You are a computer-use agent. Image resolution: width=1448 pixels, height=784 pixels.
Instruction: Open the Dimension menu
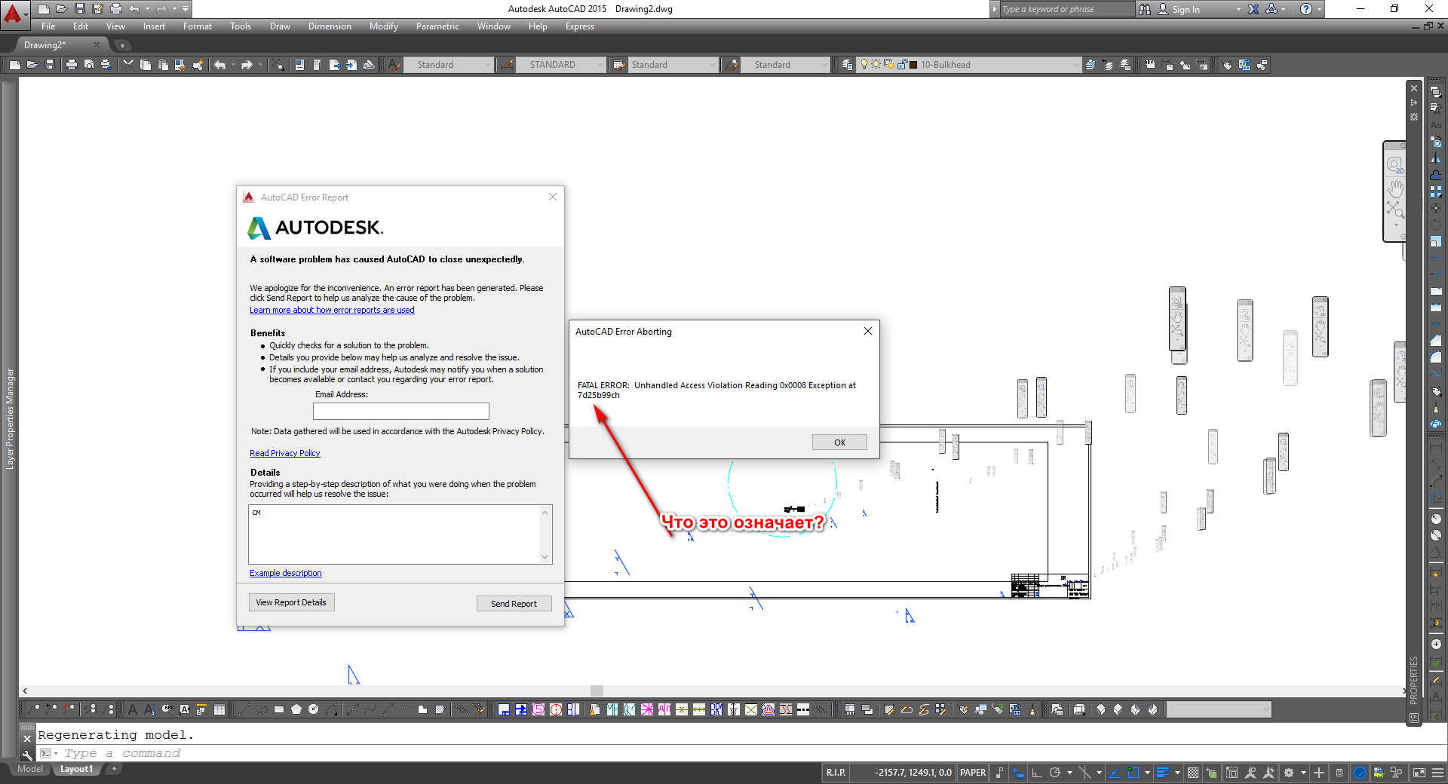pos(330,26)
